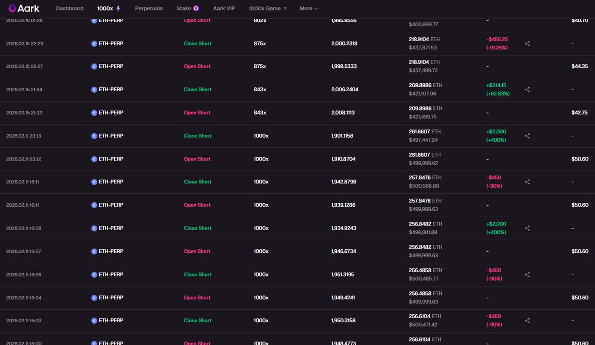
Task: Click the $42.75 fee value
Action: (x=579, y=113)
